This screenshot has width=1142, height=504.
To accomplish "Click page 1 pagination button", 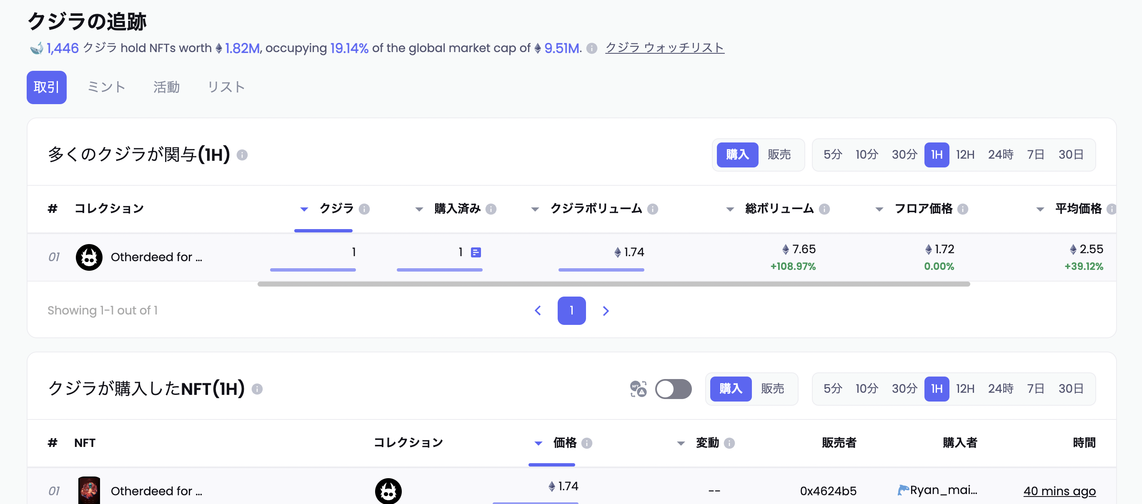I will tap(571, 311).
